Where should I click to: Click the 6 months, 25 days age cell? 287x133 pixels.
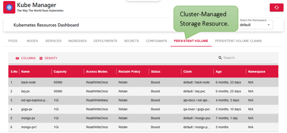pyautogui.click(x=228, y=91)
